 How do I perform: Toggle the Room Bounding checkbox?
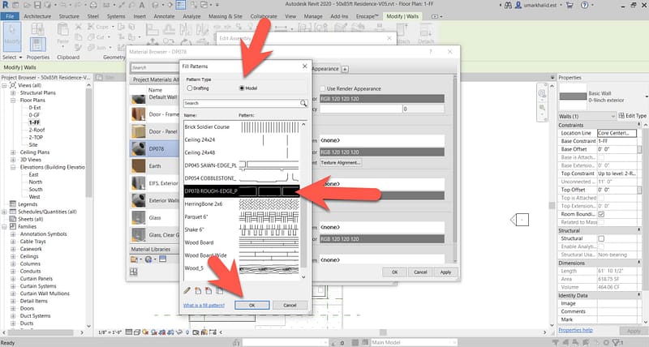click(x=601, y=213)
